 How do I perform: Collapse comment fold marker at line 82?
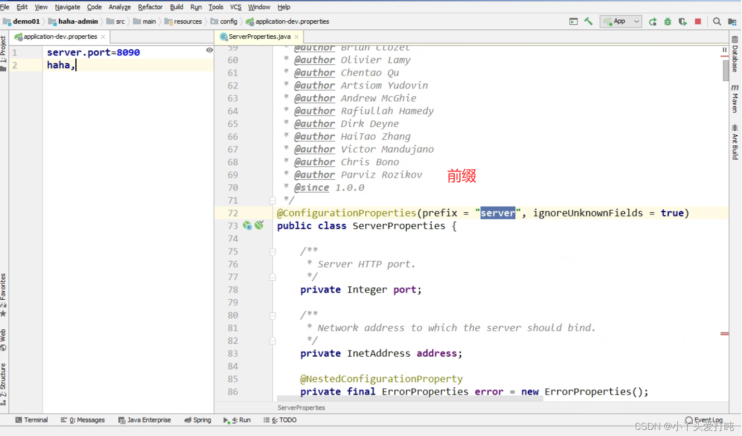[x=272, y=341]
